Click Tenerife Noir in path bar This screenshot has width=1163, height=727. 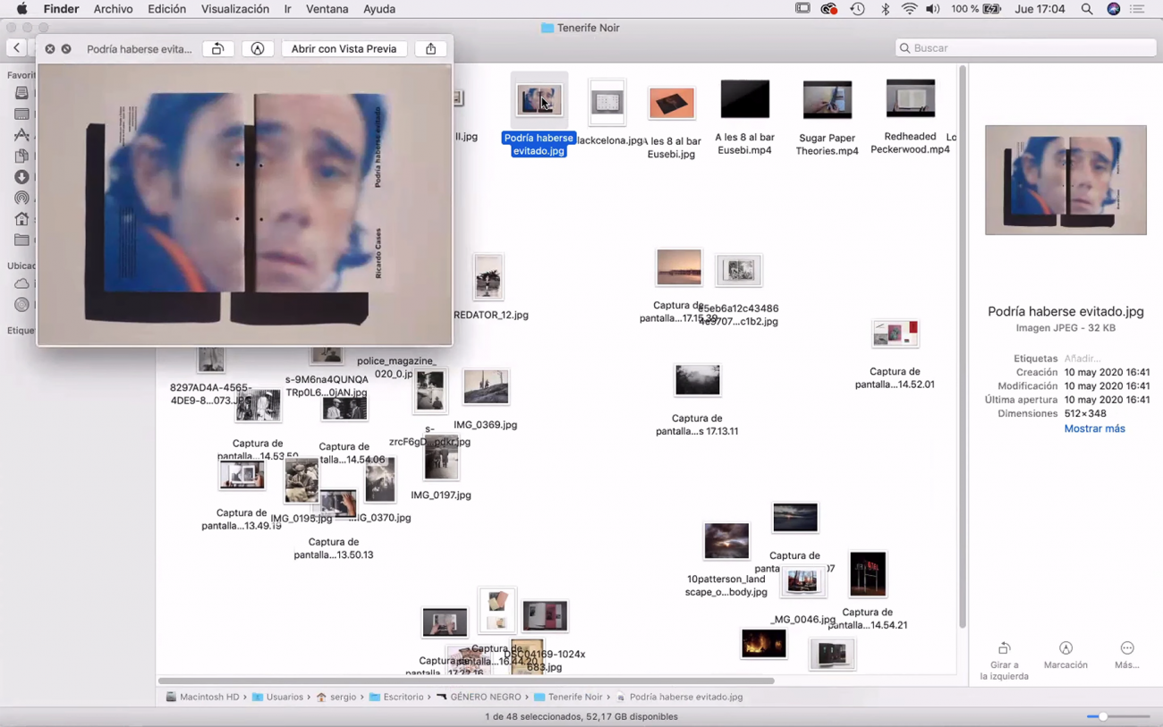568,697
